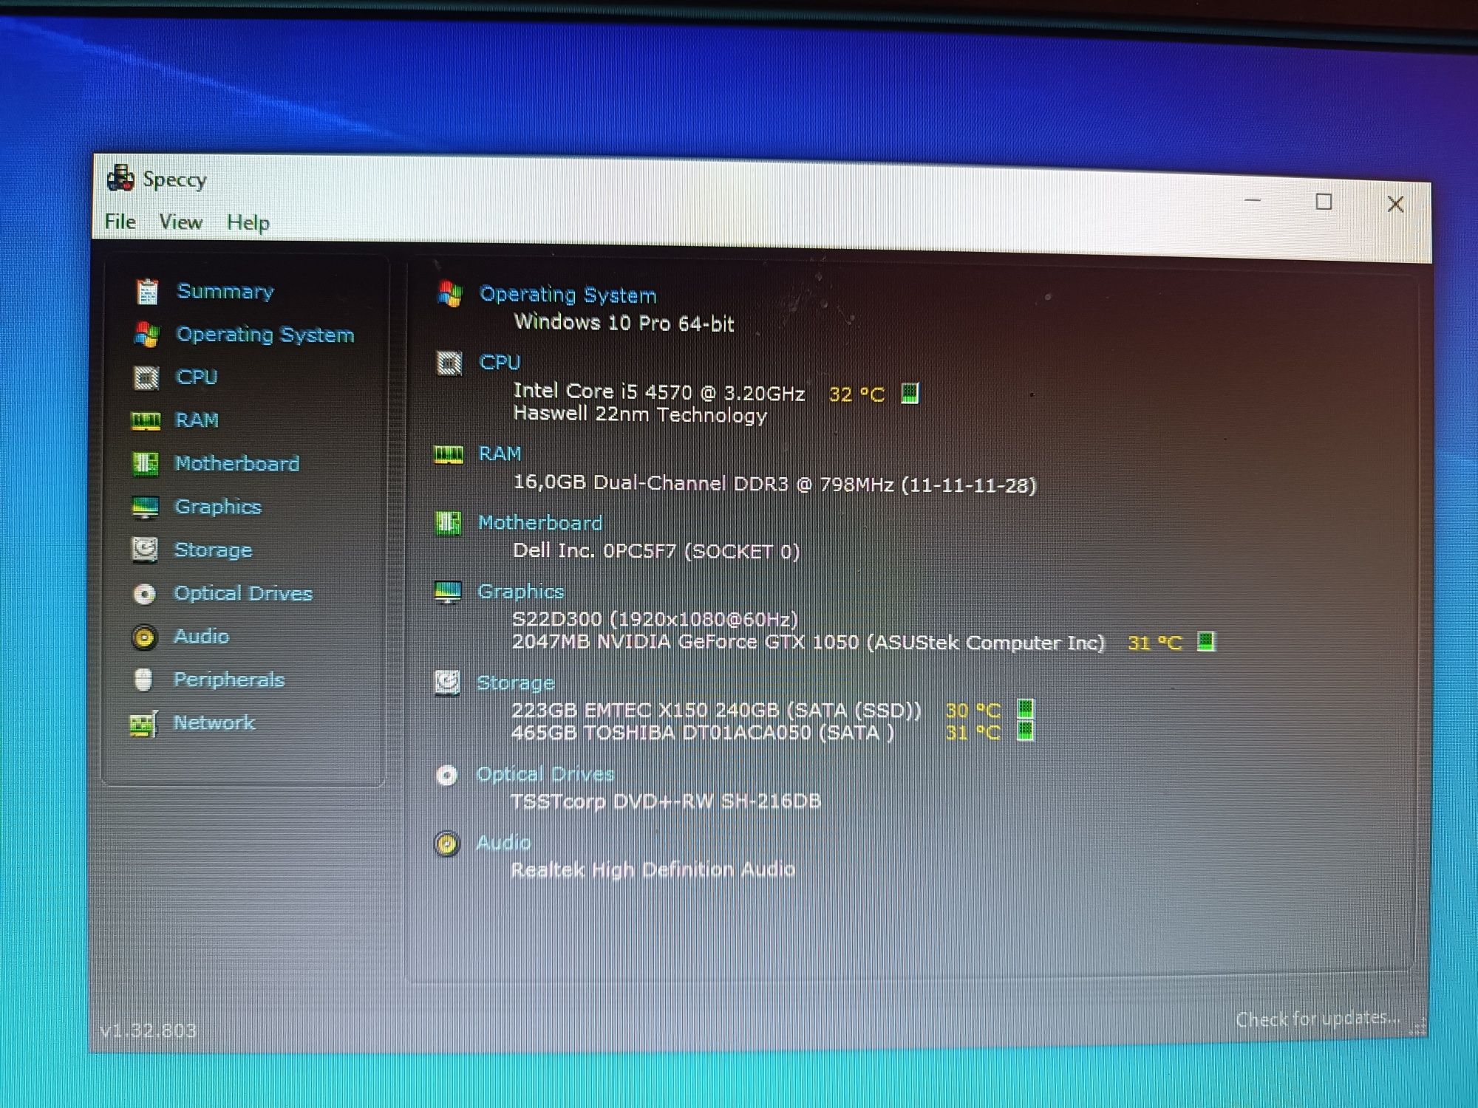Image resolution: width=1478 pixels, height=1108 pixels.
Task: Click the Peripherals mouse icon in sidebar
Action: [x=143, y=680]
